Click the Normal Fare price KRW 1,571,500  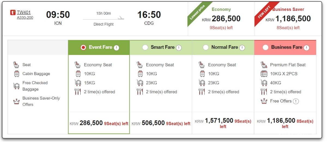point(219,121)
